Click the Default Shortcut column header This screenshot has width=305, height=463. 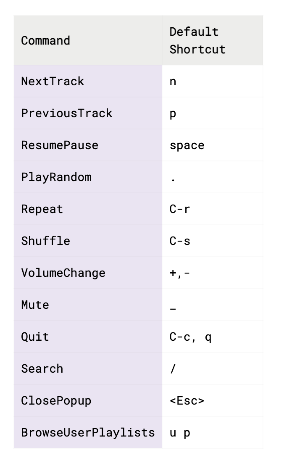(x=212, y=40)
